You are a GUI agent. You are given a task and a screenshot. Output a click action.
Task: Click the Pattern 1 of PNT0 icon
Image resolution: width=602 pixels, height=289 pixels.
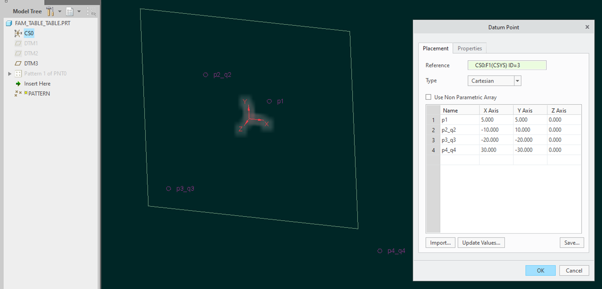point(18,73)
